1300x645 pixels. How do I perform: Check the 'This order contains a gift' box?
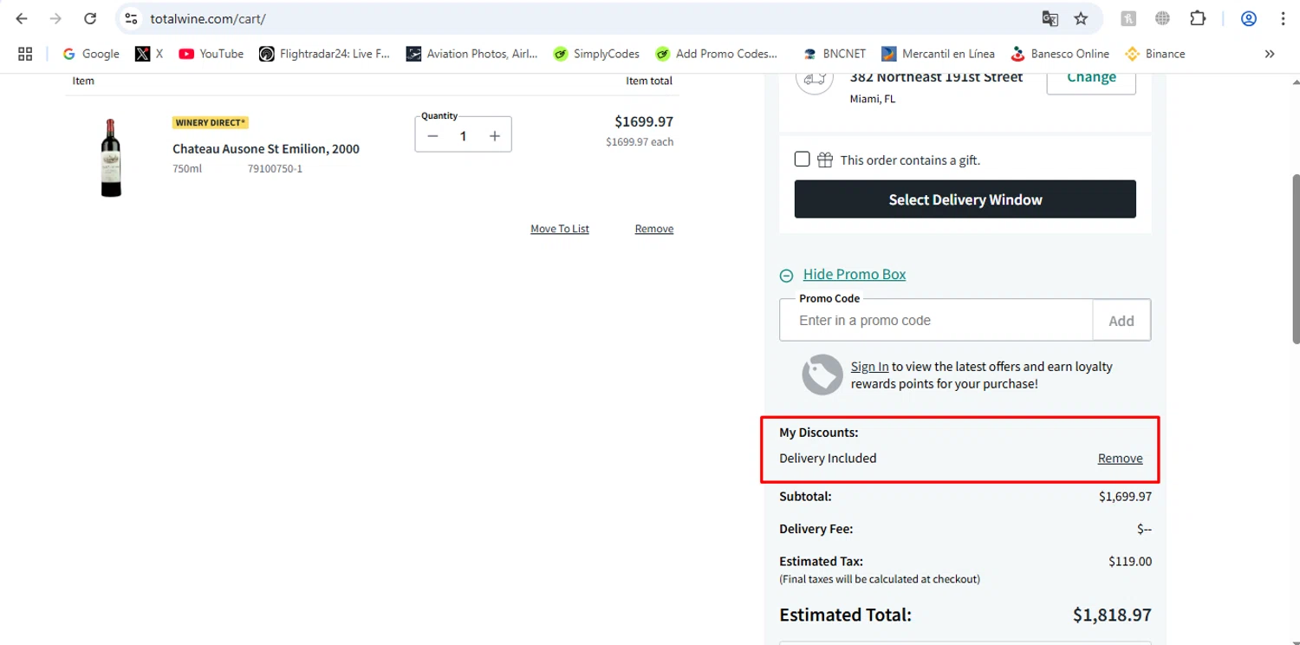pos(803,160)
